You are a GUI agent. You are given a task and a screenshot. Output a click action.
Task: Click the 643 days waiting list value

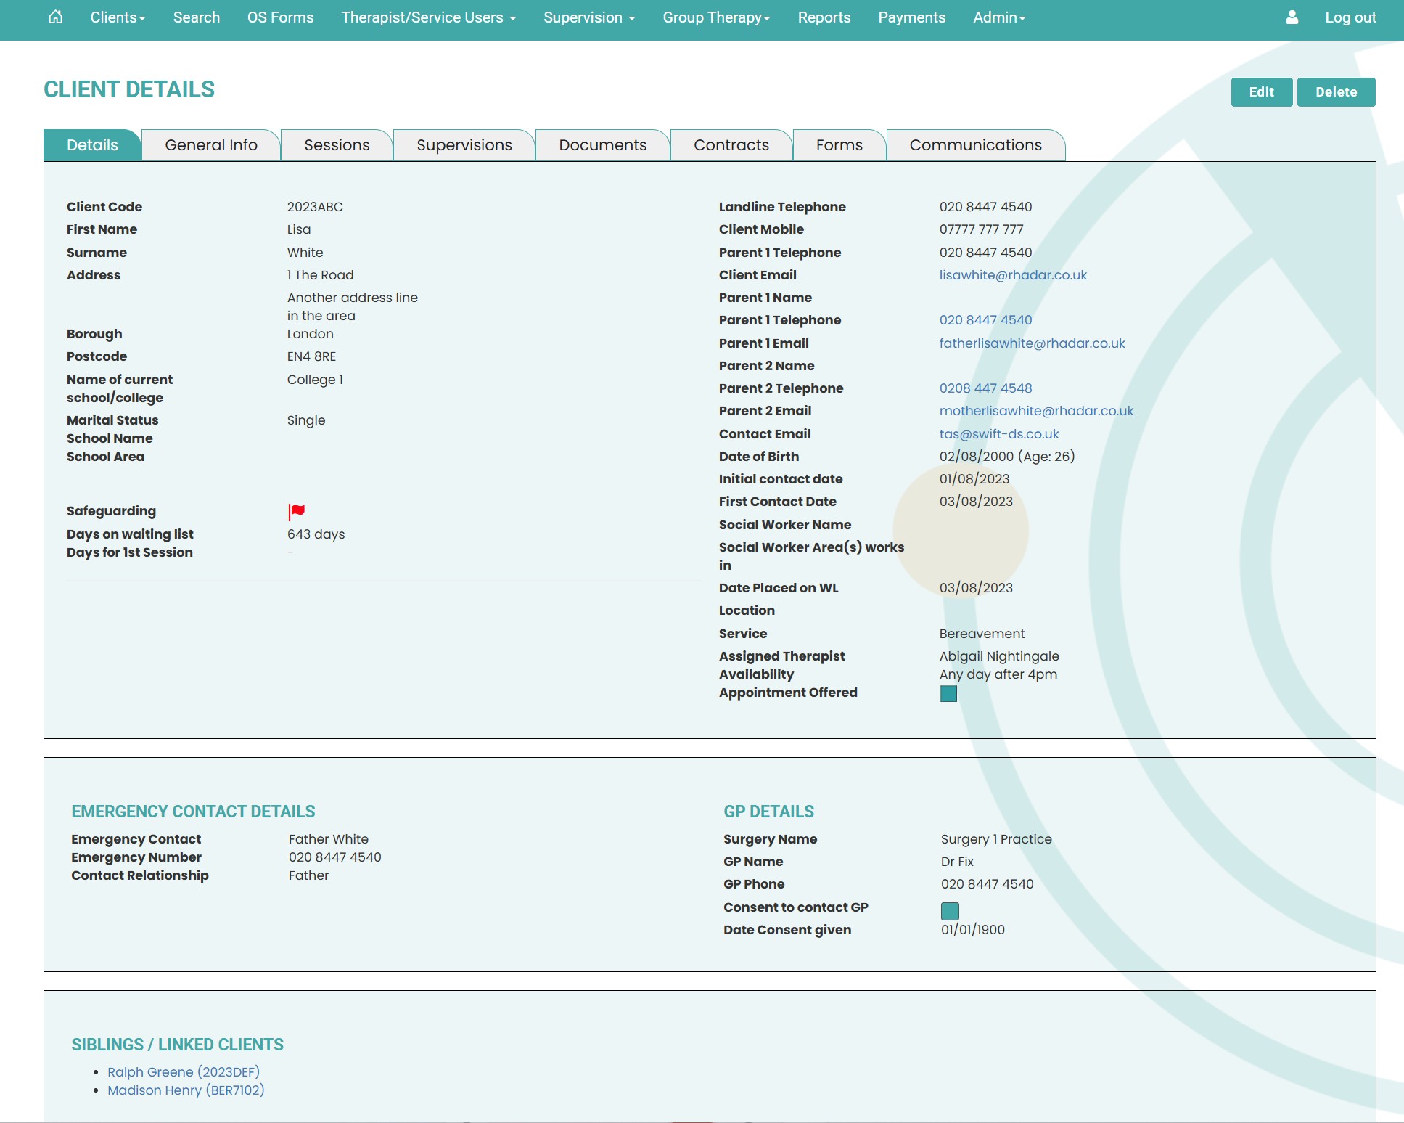point(316,534)
